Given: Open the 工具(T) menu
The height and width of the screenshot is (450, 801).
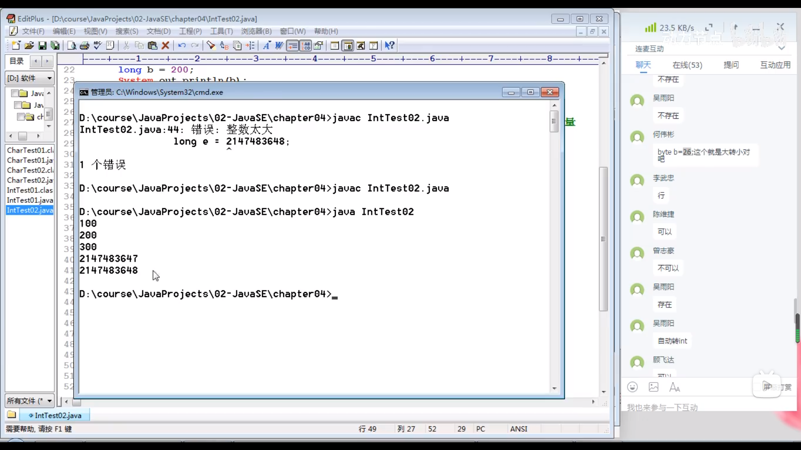Looking at the screenshot, I should [221, 31].
